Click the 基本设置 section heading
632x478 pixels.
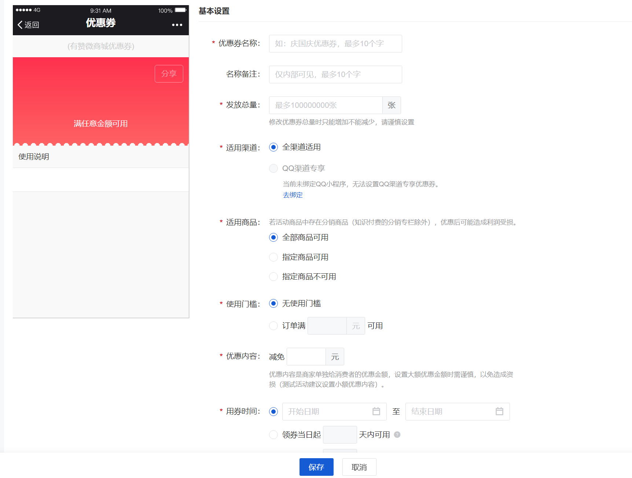(214, 11)
